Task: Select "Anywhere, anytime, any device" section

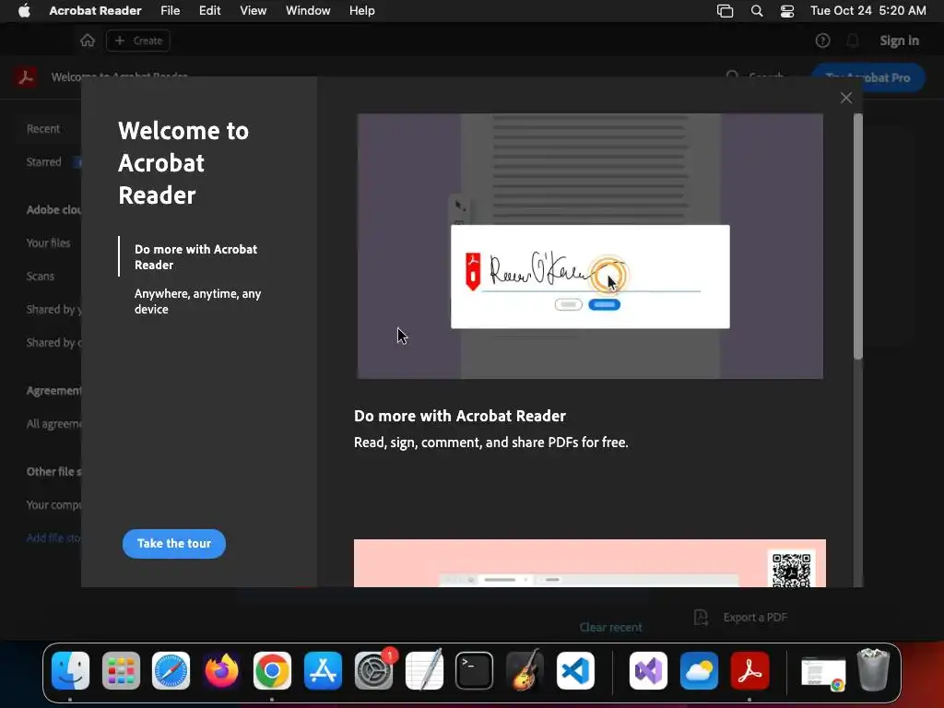Action: [x=197, y=301]
